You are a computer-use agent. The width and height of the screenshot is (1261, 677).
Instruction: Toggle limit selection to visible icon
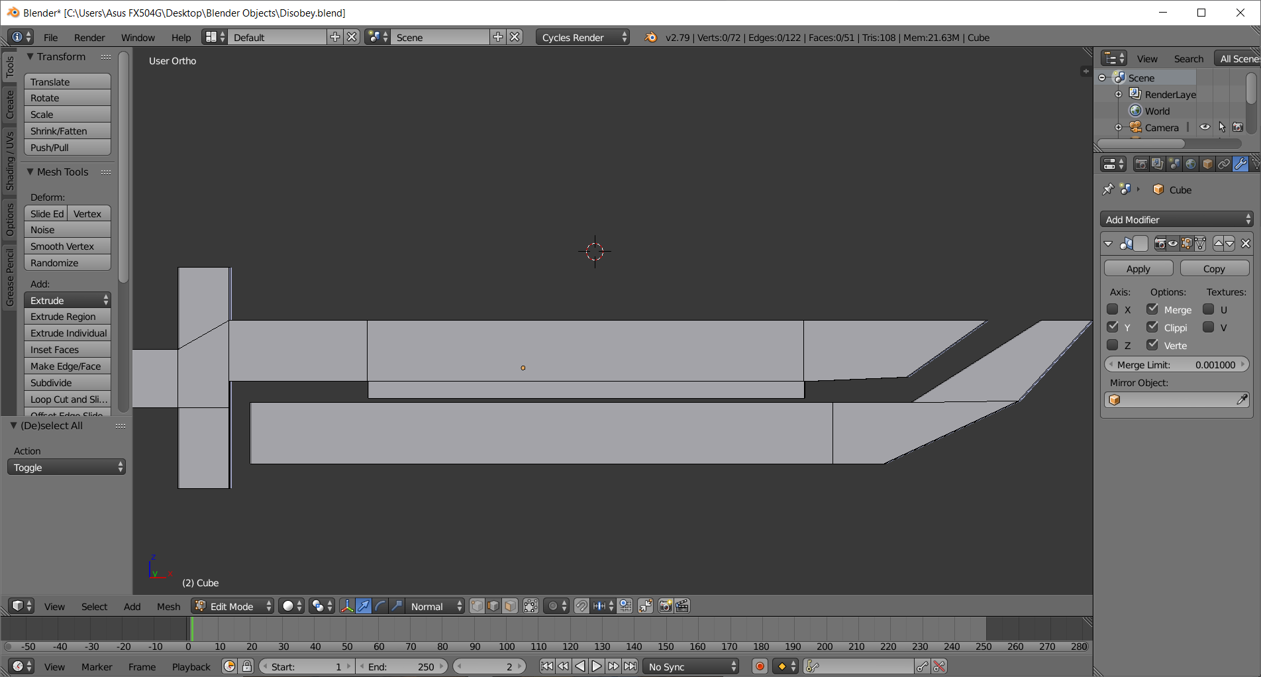530,606
